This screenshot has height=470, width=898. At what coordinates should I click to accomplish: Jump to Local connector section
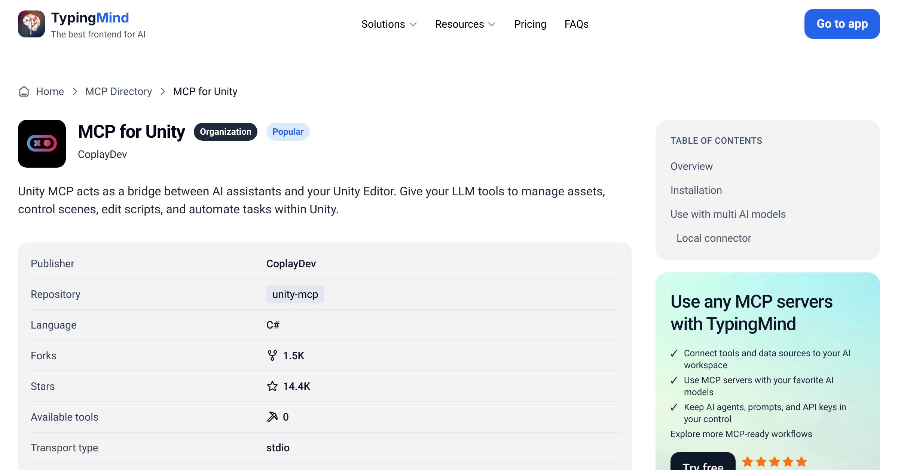[714, 238]
